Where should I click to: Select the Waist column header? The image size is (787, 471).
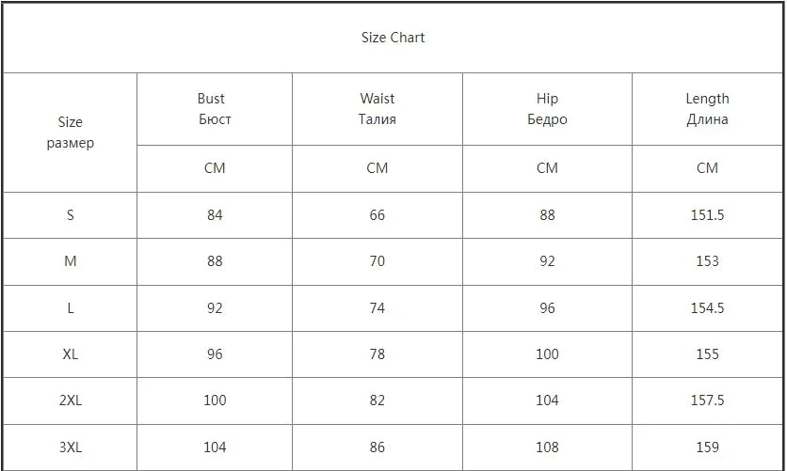[377, 109]
